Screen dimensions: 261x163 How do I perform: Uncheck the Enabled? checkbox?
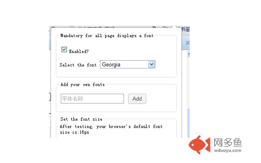point(64,50)
